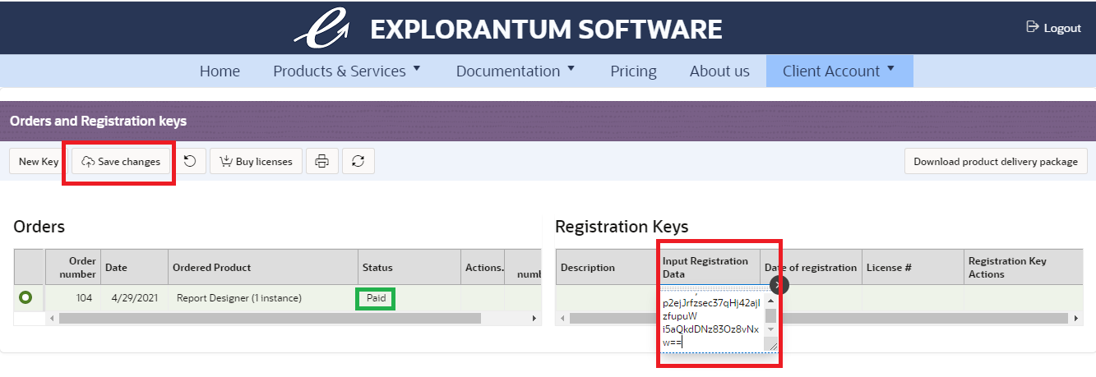
Task: Click the Date column header in Orders
Action: pos(134,267)
